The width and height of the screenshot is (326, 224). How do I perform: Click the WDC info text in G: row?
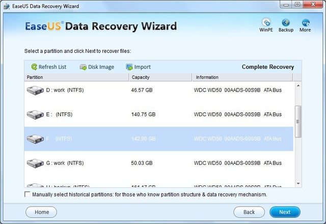tap(238, 163)
